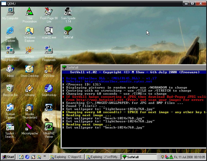Launch the XnView shortcut
This screenshot has width=207, height=161.
pyautogui.click(x=30, y=52)
